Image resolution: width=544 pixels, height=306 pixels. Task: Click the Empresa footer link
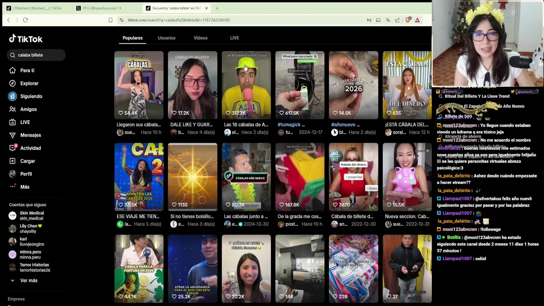coord(16,299)
